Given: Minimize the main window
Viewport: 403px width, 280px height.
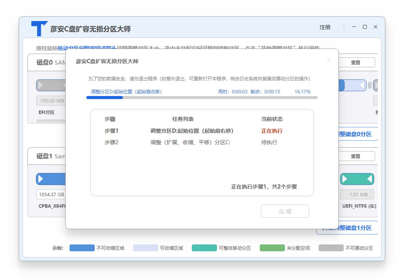Looking at the screenshot, I should click(x=354, y=27).
